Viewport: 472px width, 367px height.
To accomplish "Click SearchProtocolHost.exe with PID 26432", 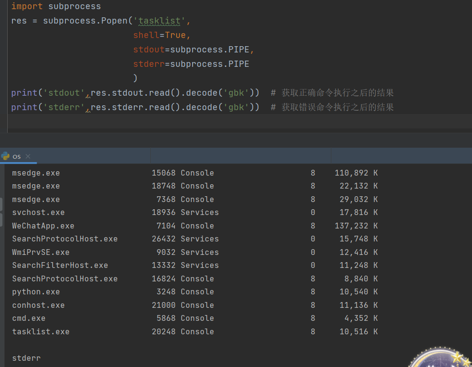I will 65,239.
